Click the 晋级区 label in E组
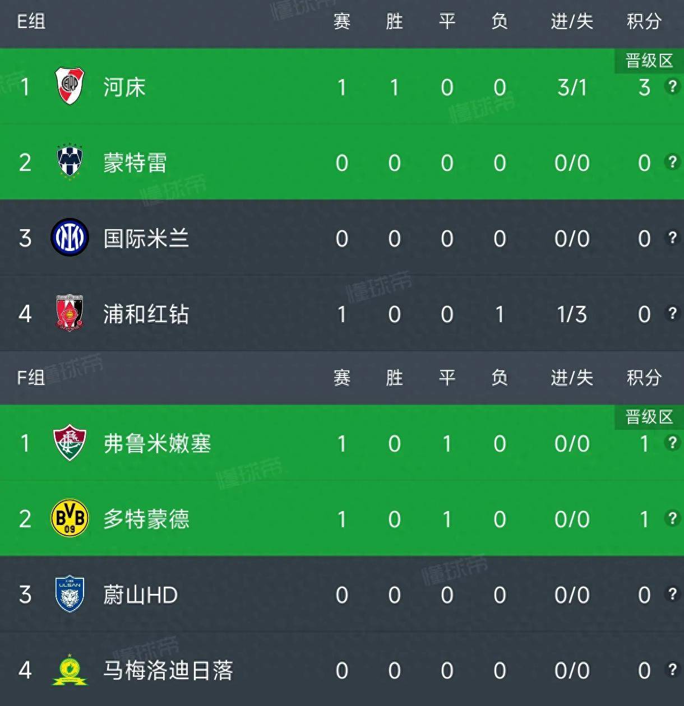684x706 pixels. pos(649,61)
